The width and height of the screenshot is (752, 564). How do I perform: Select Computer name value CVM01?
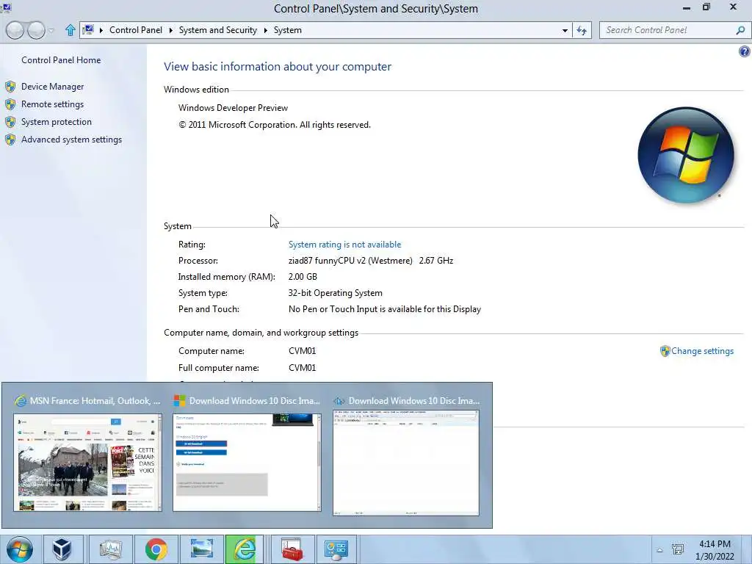coord(302,351)
